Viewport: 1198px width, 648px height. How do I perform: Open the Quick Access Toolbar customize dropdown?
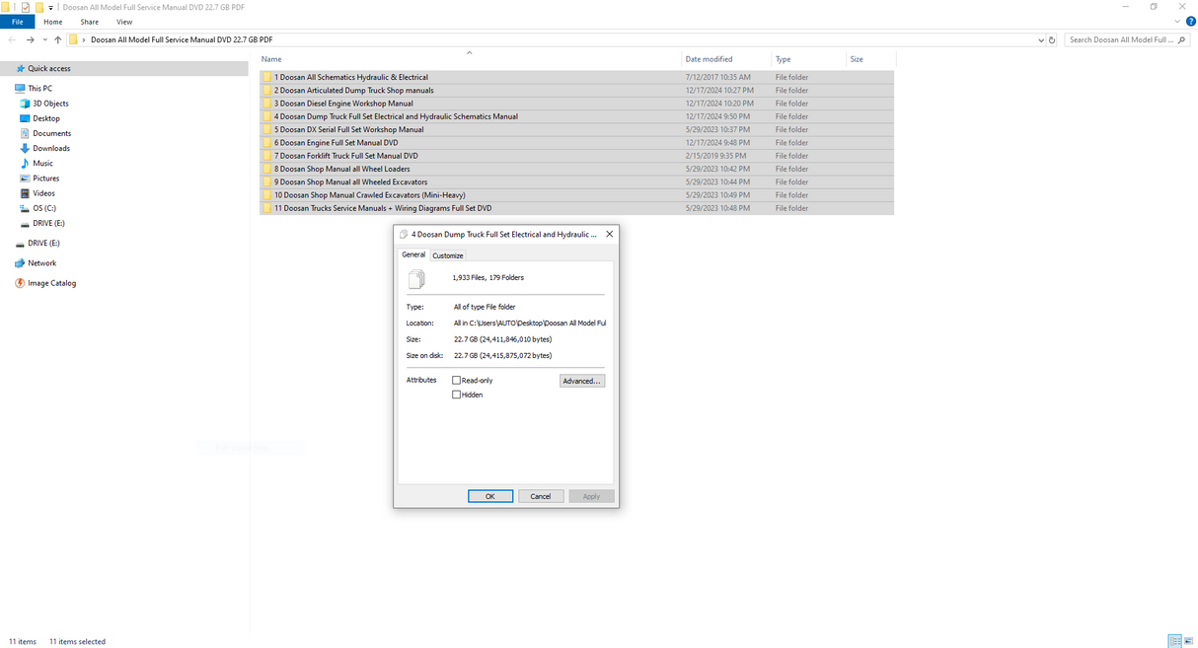[x=50, y=7]
